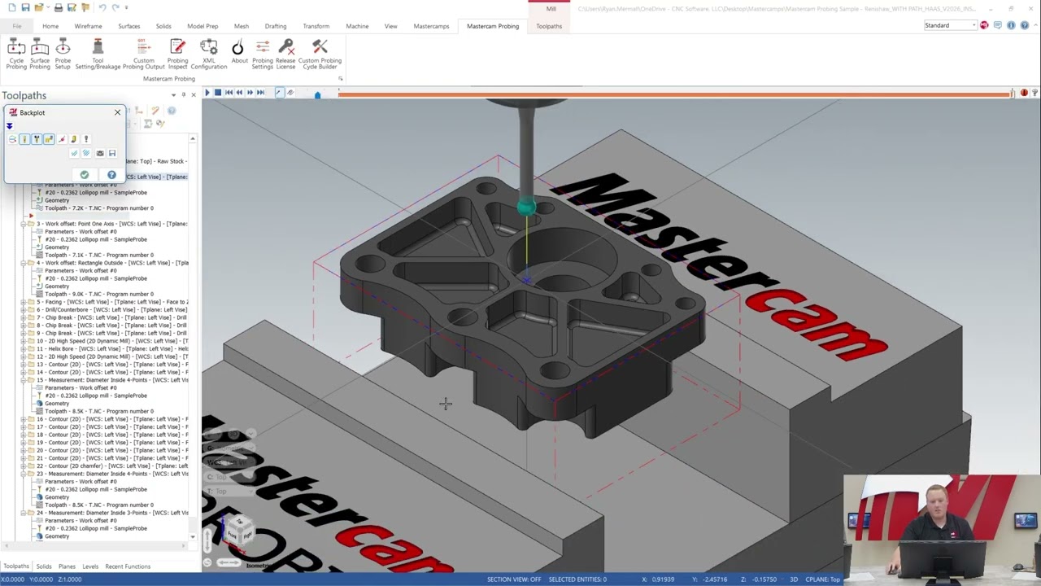The image size is (1041, 586).
Task: Expand operation 10 2D High Speed node
Action: coord(24,341)
